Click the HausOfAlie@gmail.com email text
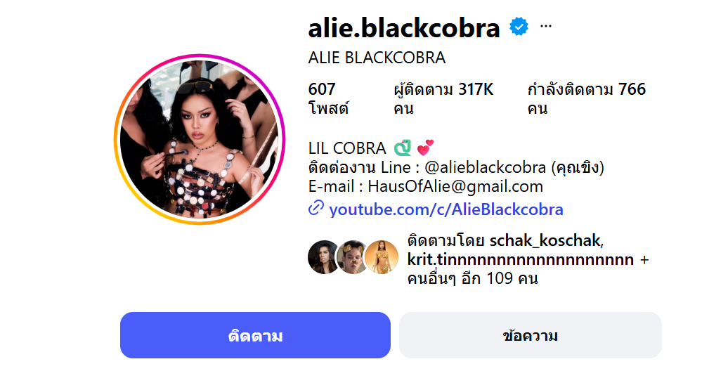This screenshot has height=371, width=709. 455,186
